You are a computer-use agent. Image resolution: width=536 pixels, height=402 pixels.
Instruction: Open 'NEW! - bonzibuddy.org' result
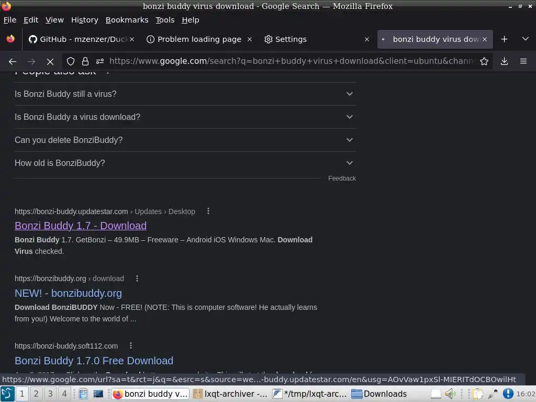pos(68,293)
